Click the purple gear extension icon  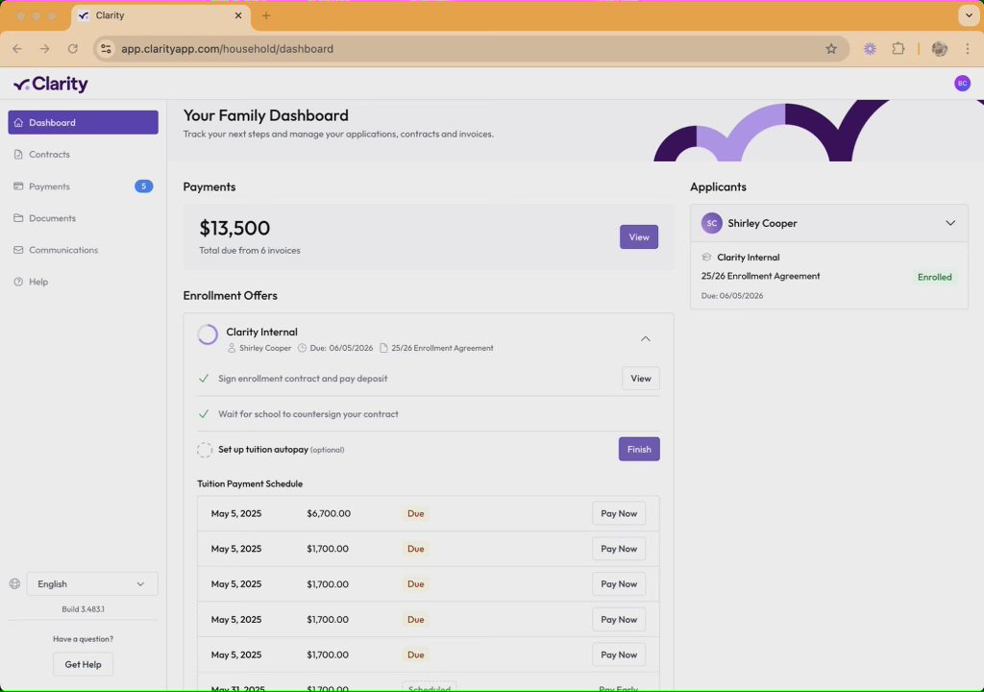point(870,48)
